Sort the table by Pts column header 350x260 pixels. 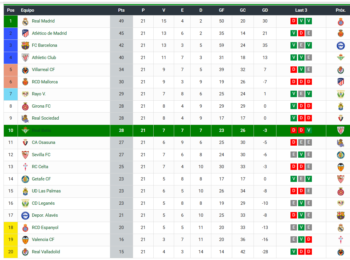point(121,10)
